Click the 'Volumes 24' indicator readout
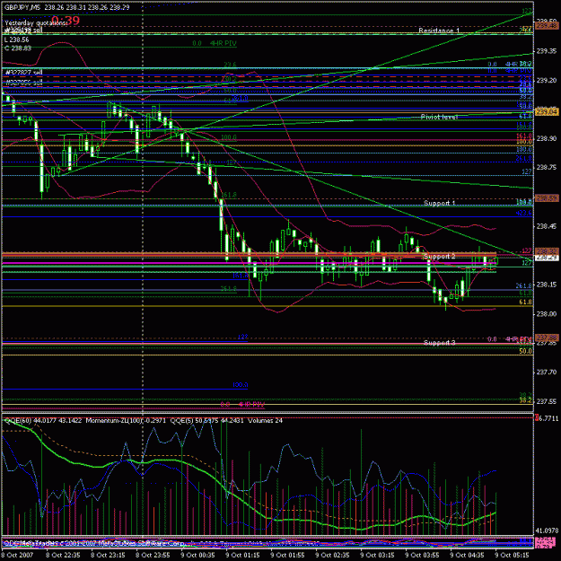The height and width of the screenshot is (561, 561). (x=265, y=421)
